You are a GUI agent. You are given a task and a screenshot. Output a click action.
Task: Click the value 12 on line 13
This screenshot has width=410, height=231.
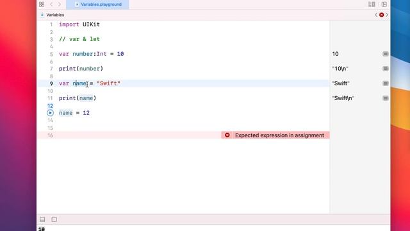coord(86,113)
